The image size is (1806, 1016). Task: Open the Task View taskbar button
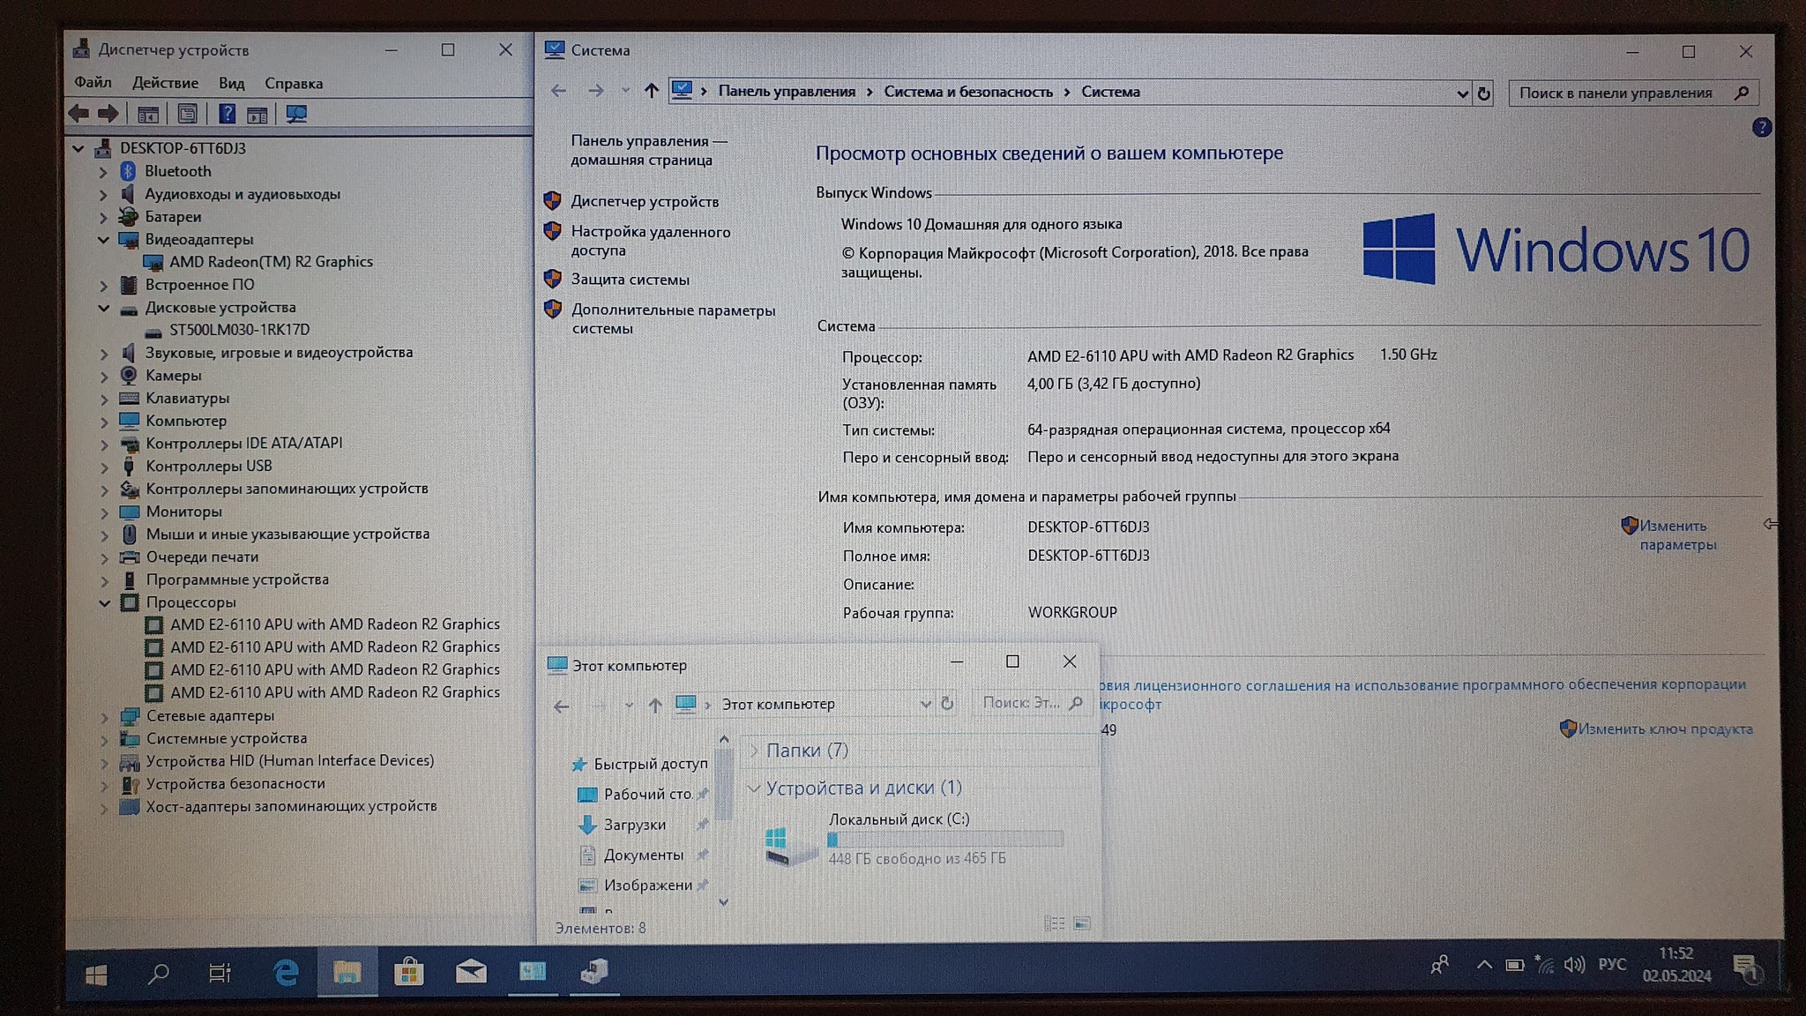220,973
